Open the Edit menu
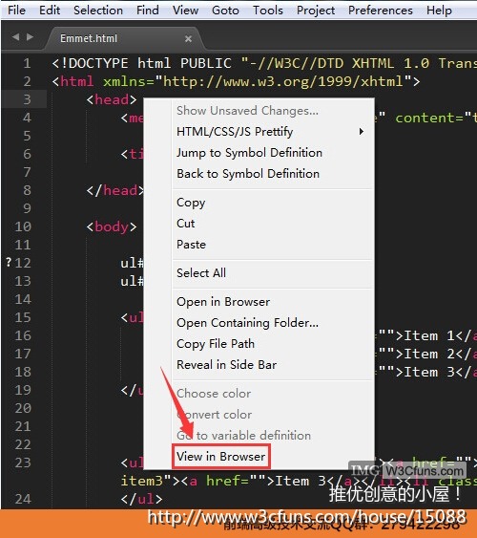 50,11
